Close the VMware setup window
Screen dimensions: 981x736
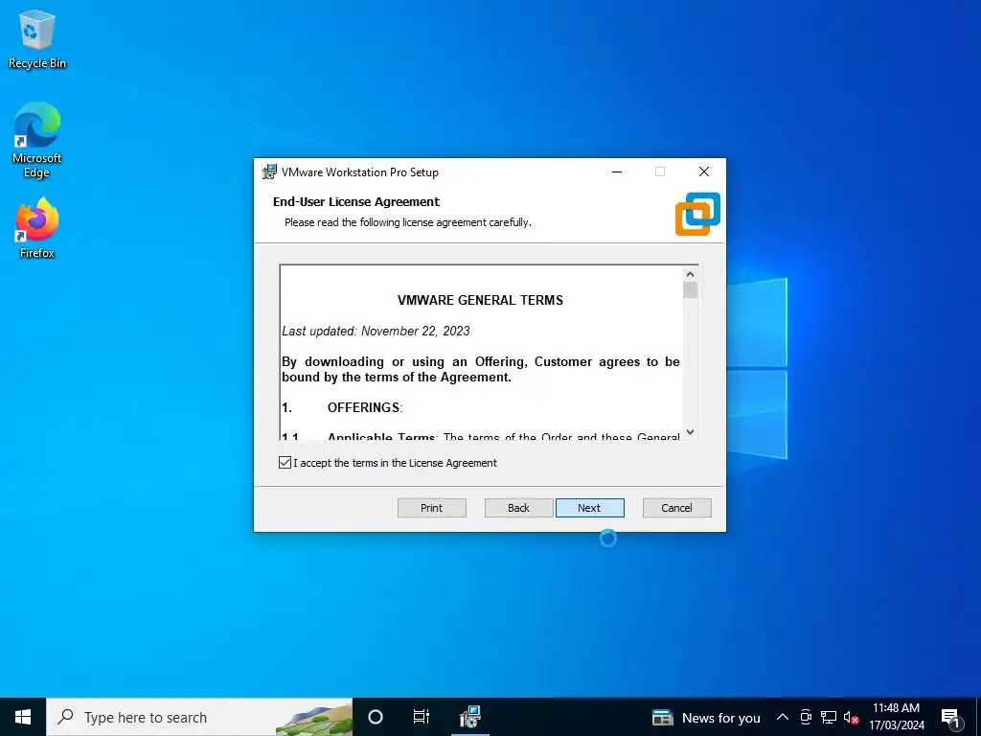click(704, 172)
